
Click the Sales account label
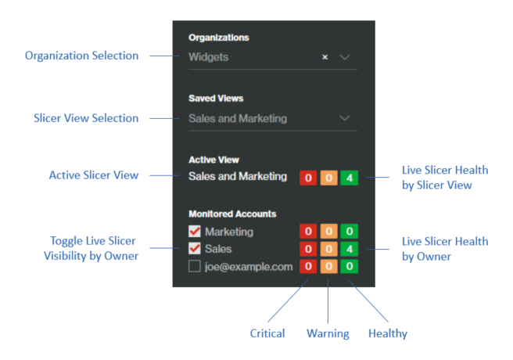[218, 249]
